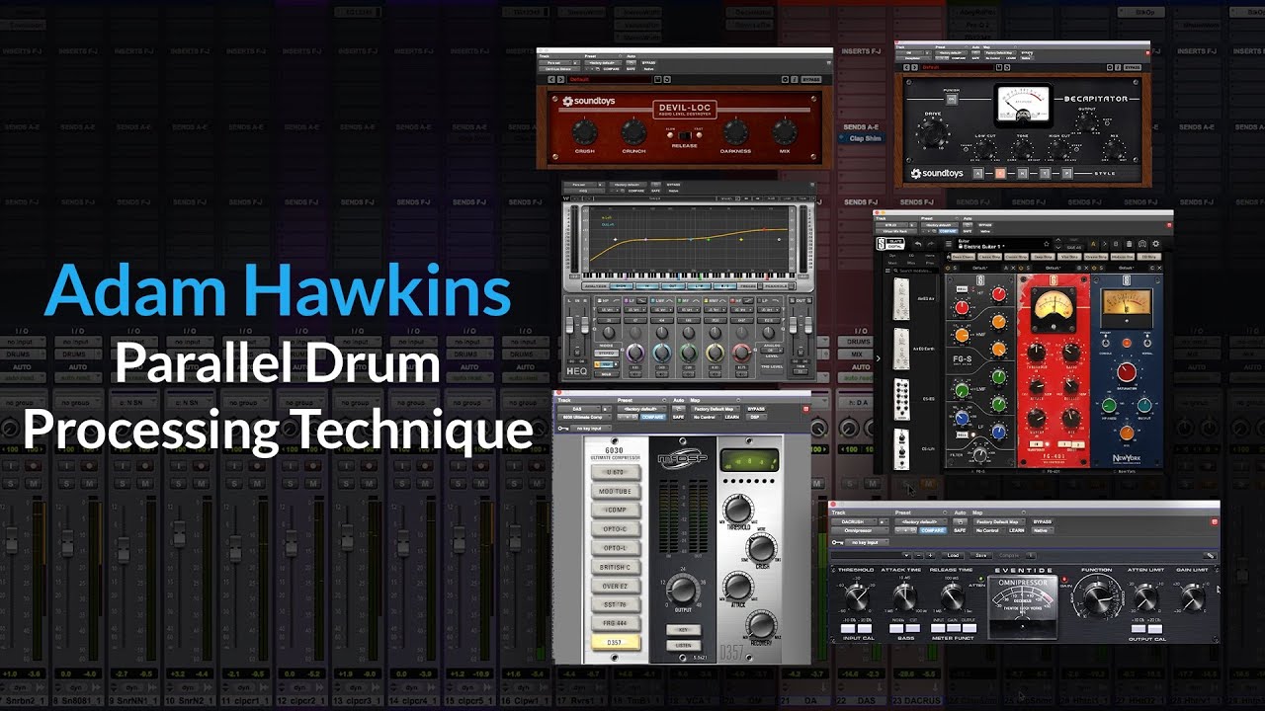Click minus preset button in Omnipressor bar

tap(918, 555)
